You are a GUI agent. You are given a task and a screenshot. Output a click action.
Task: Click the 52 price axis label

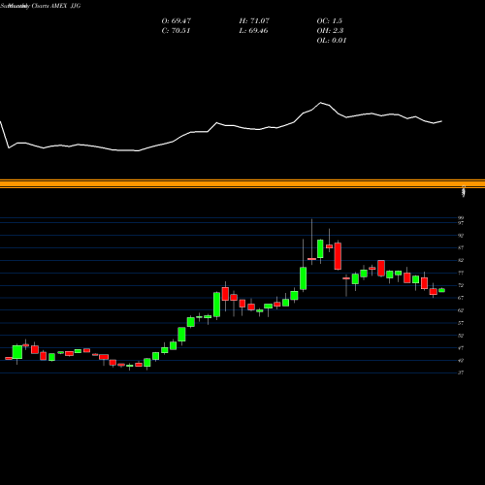[x=461, y=336]
